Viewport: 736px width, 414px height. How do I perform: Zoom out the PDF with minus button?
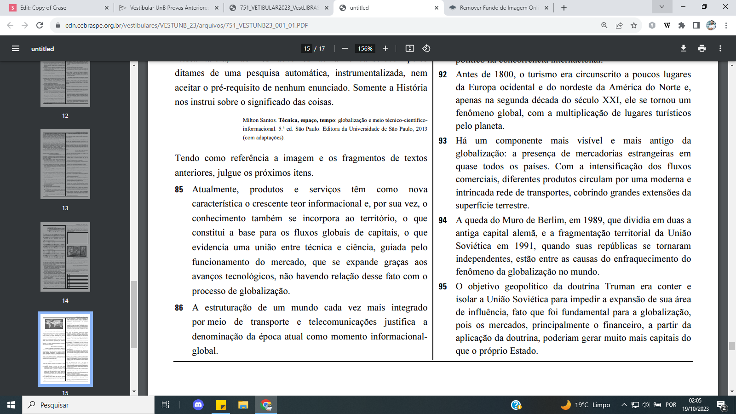tap(345, 48)
